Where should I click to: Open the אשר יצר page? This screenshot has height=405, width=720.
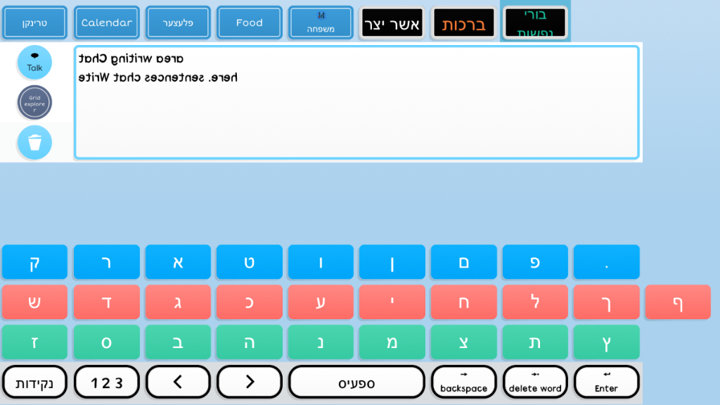pos(392,23)
